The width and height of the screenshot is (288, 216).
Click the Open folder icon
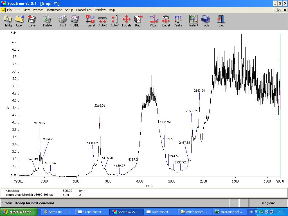coord(20,21)
